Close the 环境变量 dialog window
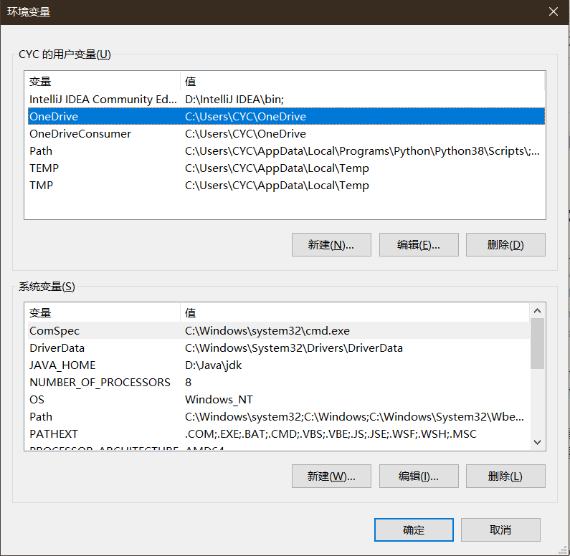Screen dimensions: 570x556 pos(554,12)
